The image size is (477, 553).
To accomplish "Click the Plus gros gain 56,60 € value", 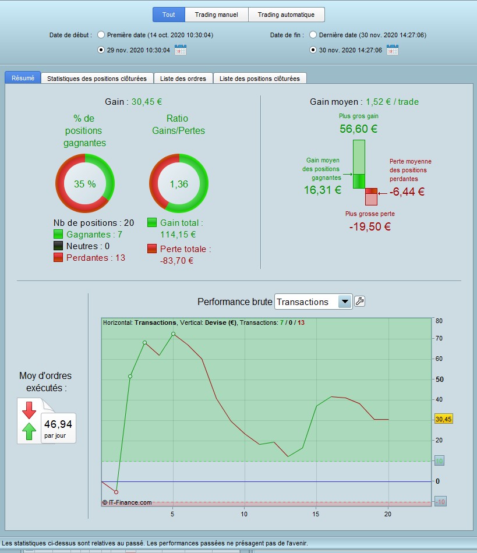I will click(358, 129).
